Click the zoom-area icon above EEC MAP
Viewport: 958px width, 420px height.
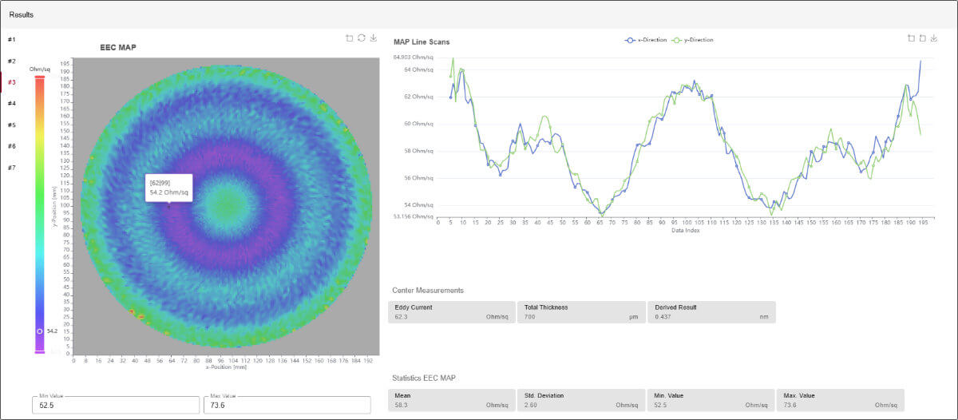point(349,38)
